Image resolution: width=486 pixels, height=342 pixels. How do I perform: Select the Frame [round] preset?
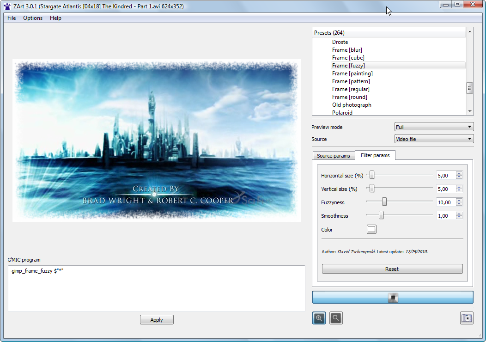[x=349, y=97]
